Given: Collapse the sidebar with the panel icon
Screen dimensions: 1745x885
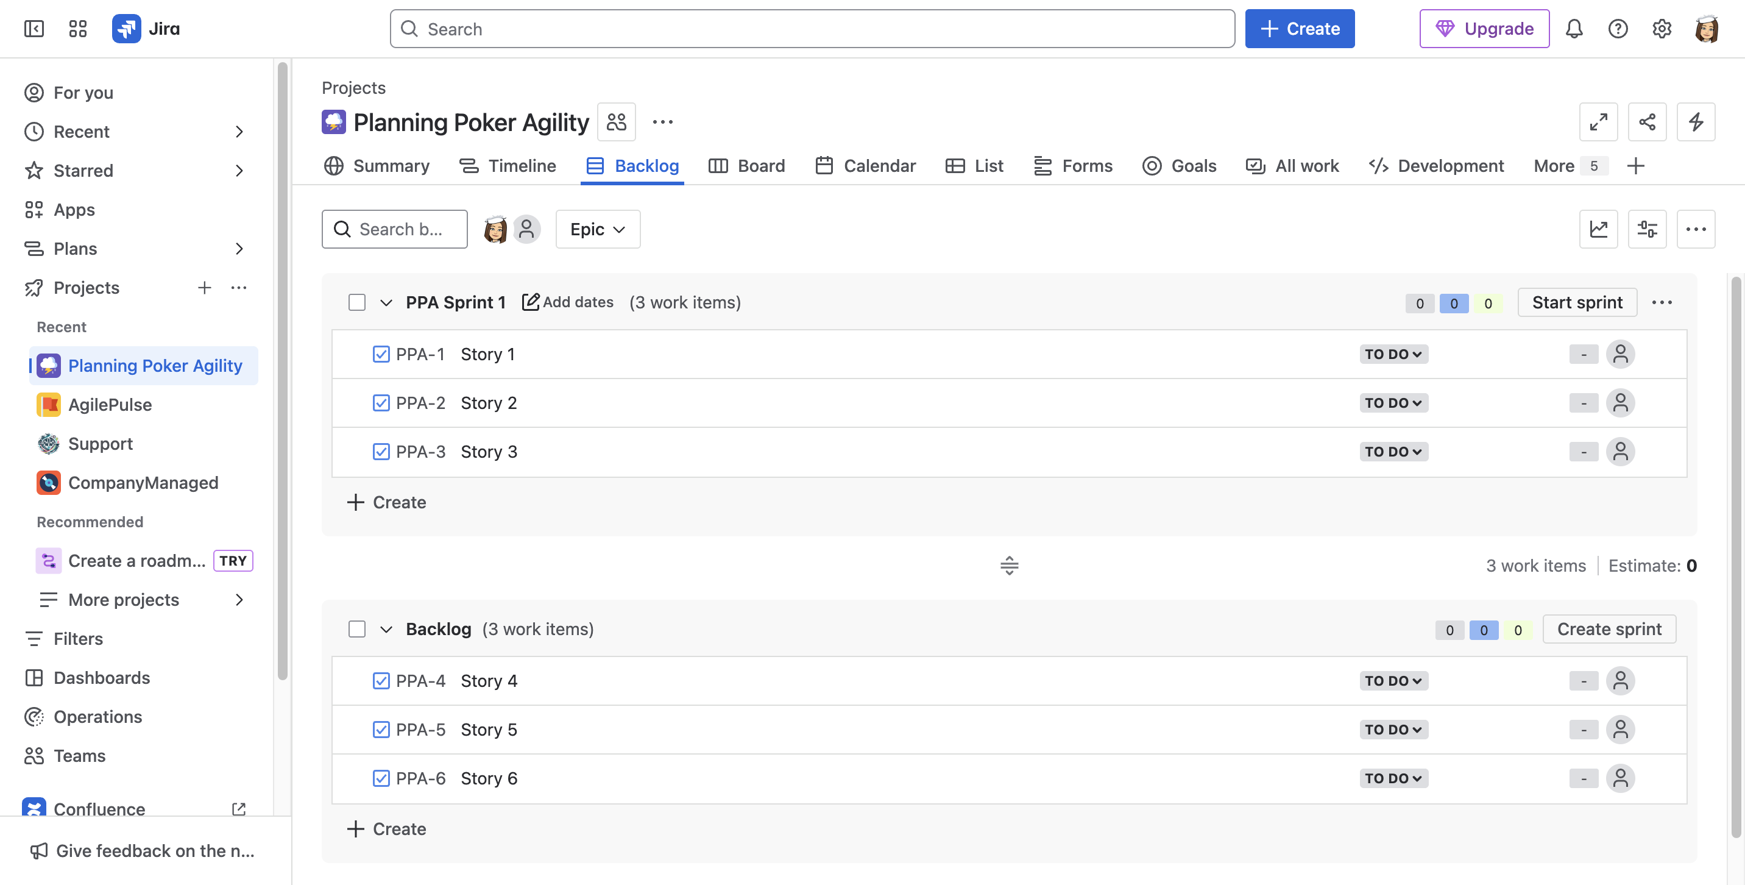Looking at the screenshot, I should (x=34, y=29).
